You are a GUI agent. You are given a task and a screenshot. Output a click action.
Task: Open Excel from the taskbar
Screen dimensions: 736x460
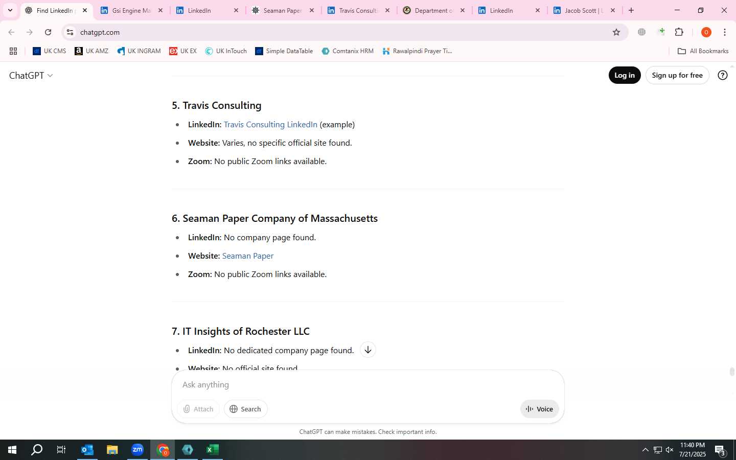pos(213,450)
